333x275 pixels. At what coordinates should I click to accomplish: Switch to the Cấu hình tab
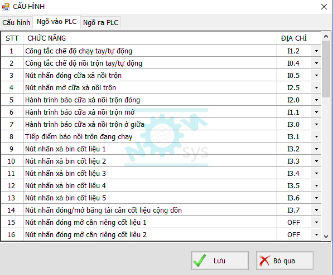pyautogui.click(x=16, y=22)
